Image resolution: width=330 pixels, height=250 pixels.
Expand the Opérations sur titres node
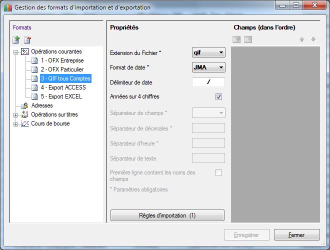pos(16,114)
